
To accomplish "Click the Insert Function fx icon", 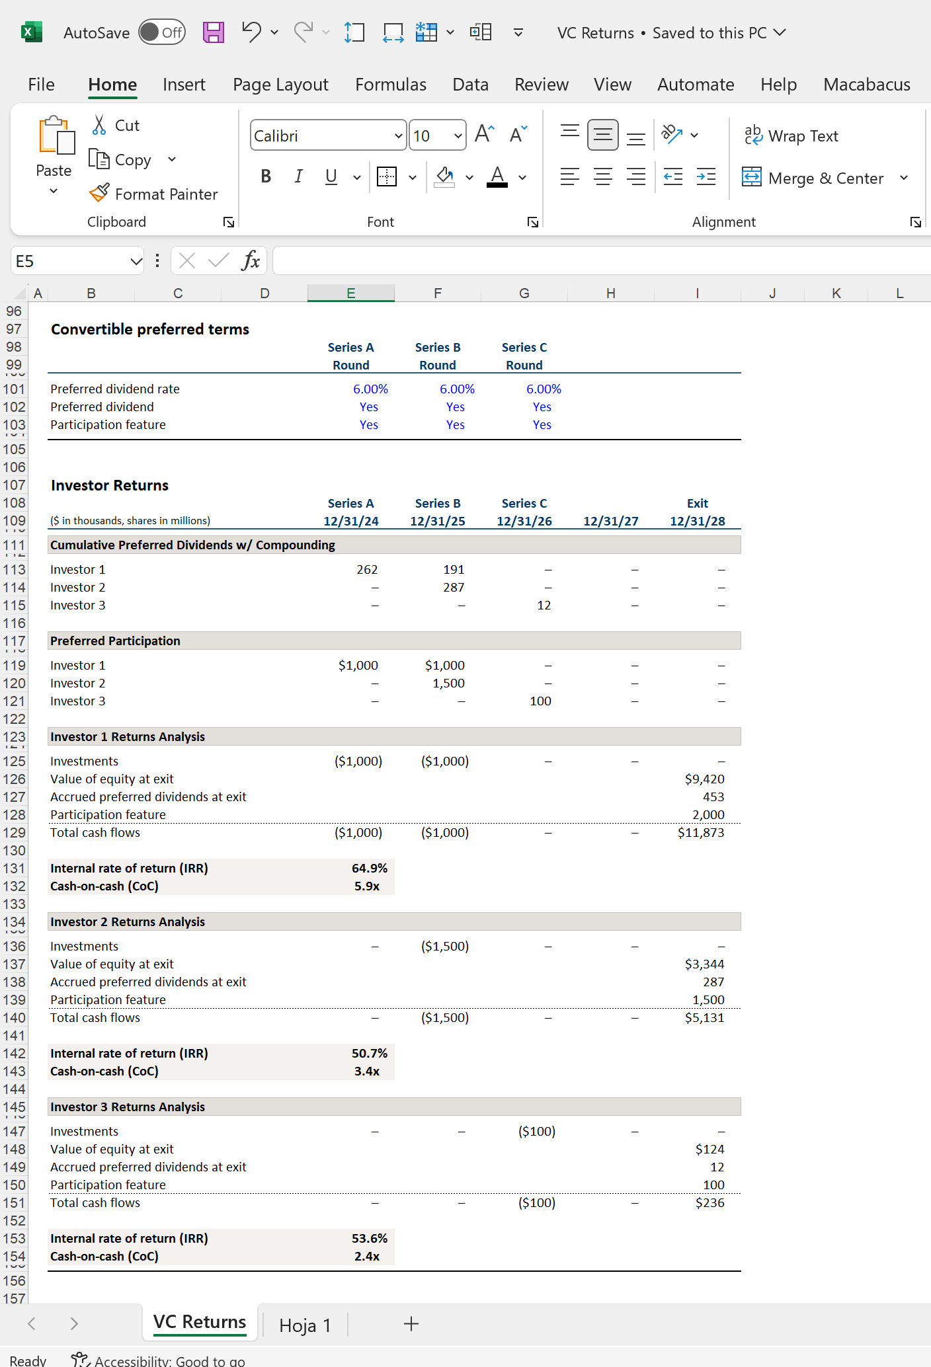I will pos(251,261).
